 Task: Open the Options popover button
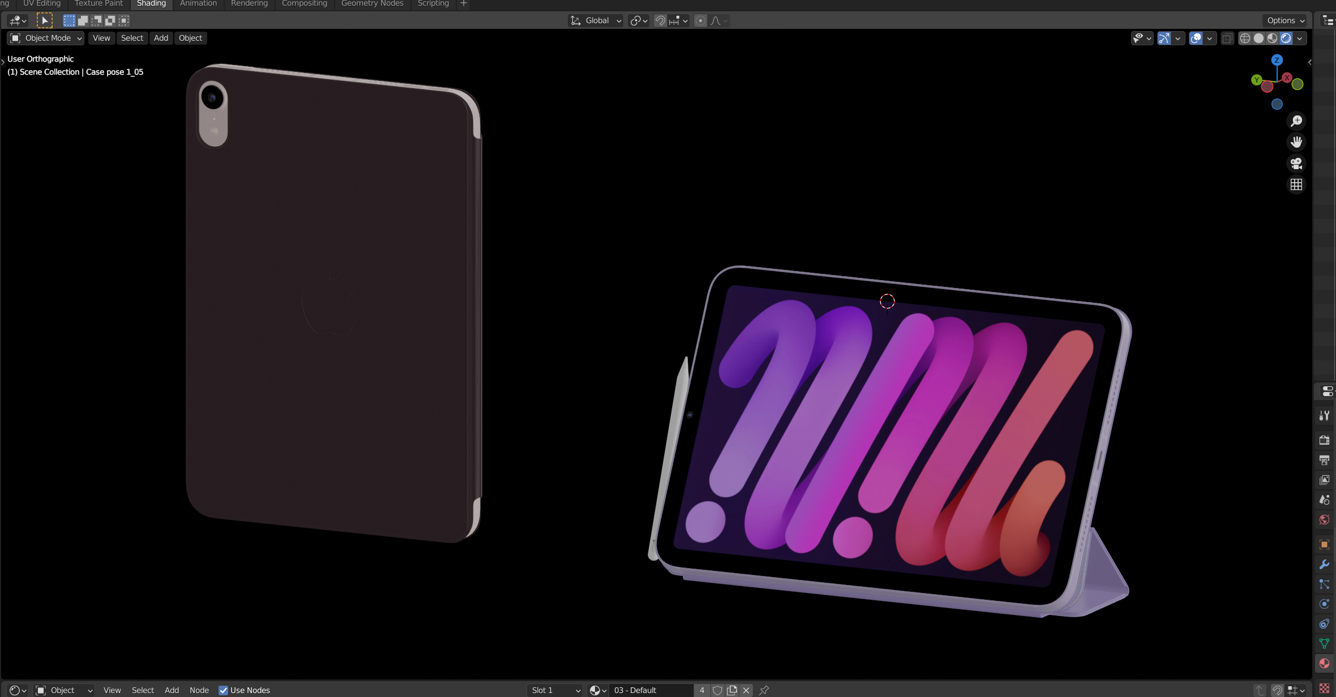coord(1286,20)
